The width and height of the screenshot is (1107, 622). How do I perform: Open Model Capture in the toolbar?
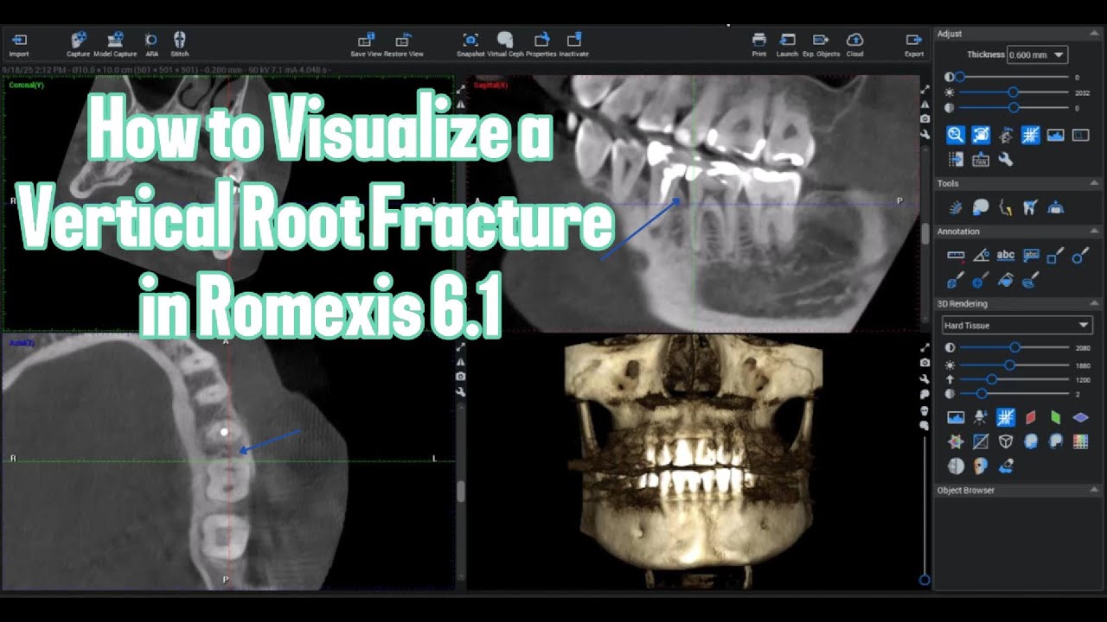[115, 44]
